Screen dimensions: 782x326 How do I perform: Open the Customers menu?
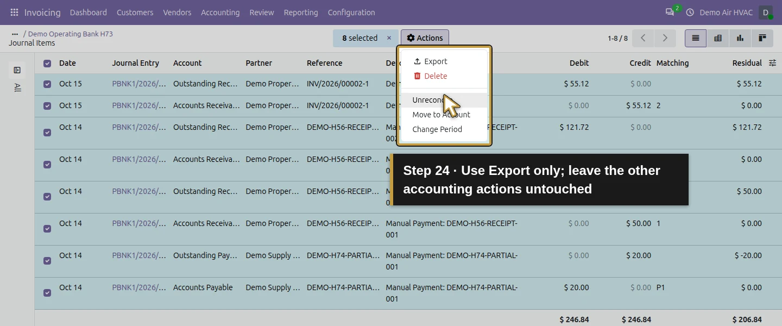point(135,12)
